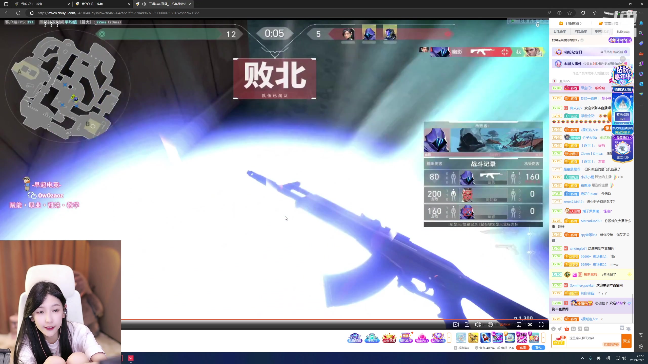This screenshot has height=364, width=648.
Task: Click the video recording clip icon
Action: 456,325
